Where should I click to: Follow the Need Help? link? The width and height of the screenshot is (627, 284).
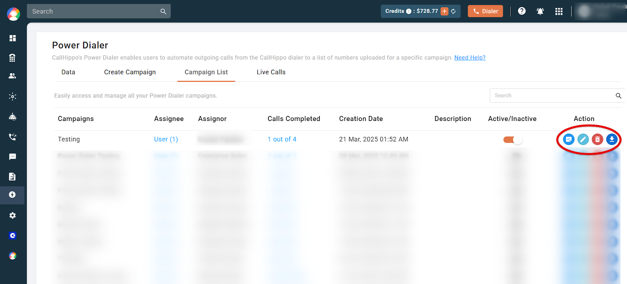click(470, 58)
